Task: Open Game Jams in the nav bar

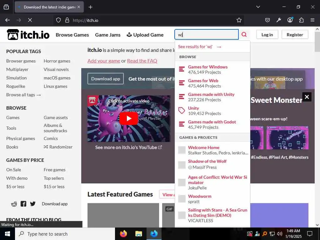Action: tap(108, 35)
